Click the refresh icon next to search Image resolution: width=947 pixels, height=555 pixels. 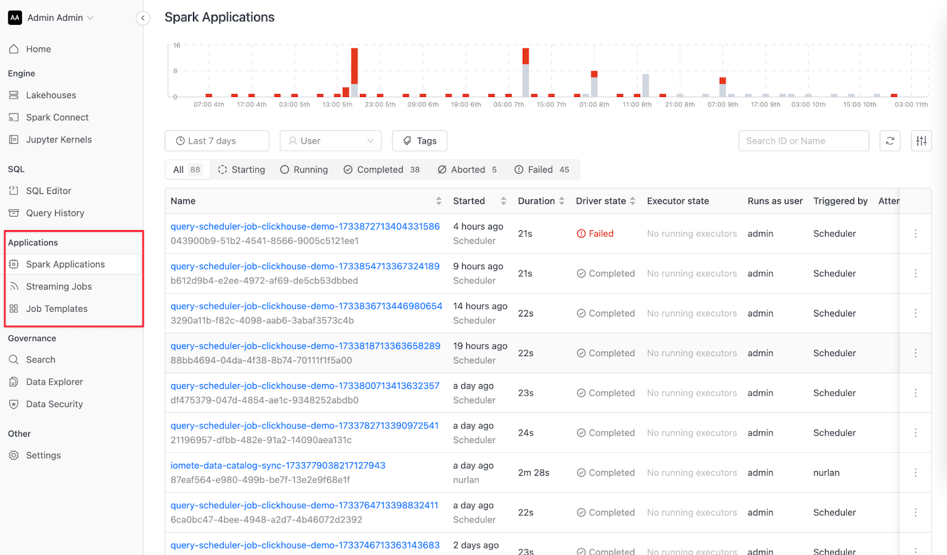point(890,141)
